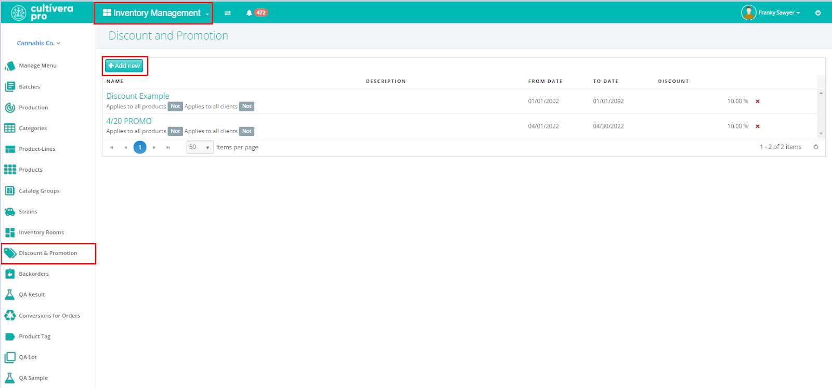Click the power logout icon
832x388 pixels.
point(818,13)
